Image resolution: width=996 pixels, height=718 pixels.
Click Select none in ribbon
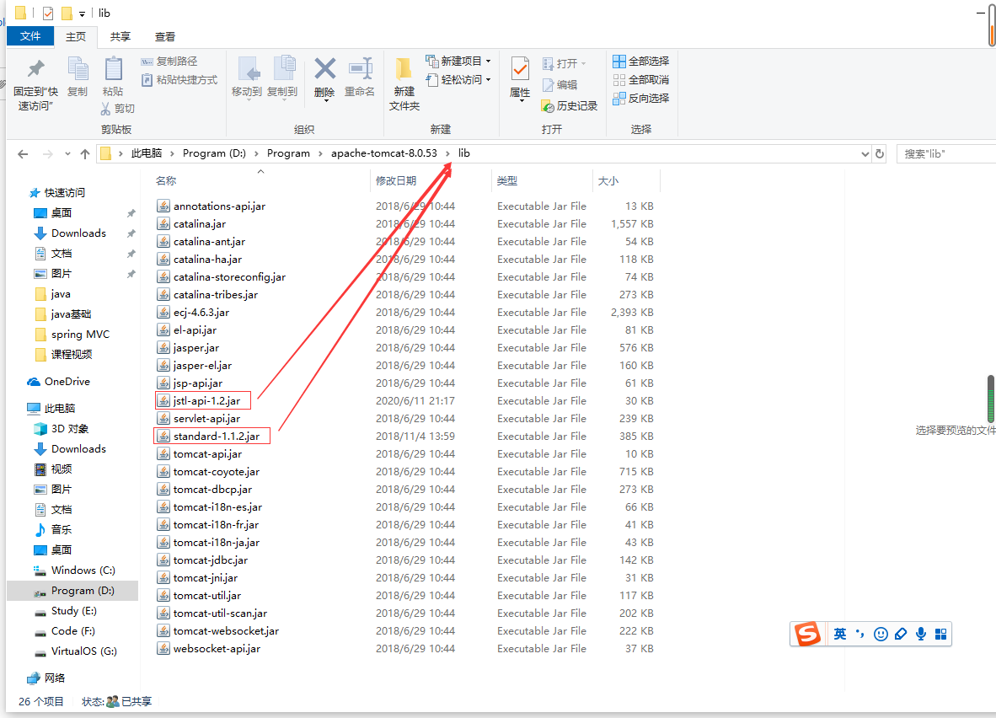(x=640, y=79)
